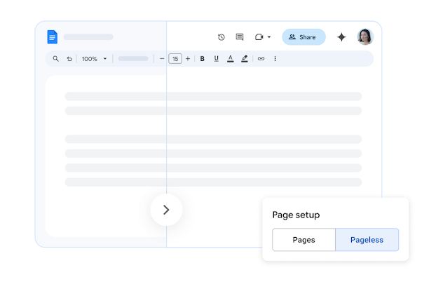Open the comments panel icon
The image size is (443, 282).
click(240, 37)
